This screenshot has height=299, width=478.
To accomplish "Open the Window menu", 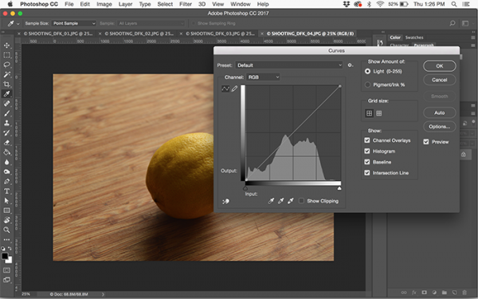I will (x=241, y=4).
